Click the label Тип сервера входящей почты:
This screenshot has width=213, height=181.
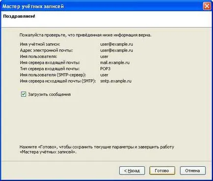[50, 69]
